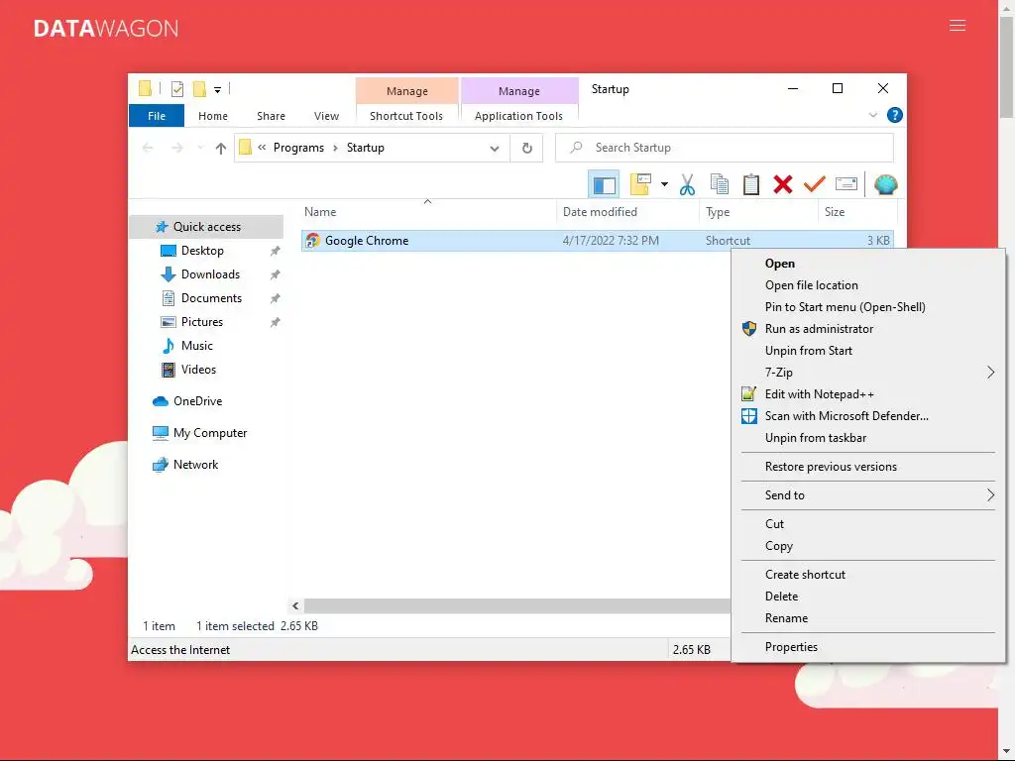Click the Properties icon in title bar
The height and width of the screenshot is (761, 1015).
(177, 89)
